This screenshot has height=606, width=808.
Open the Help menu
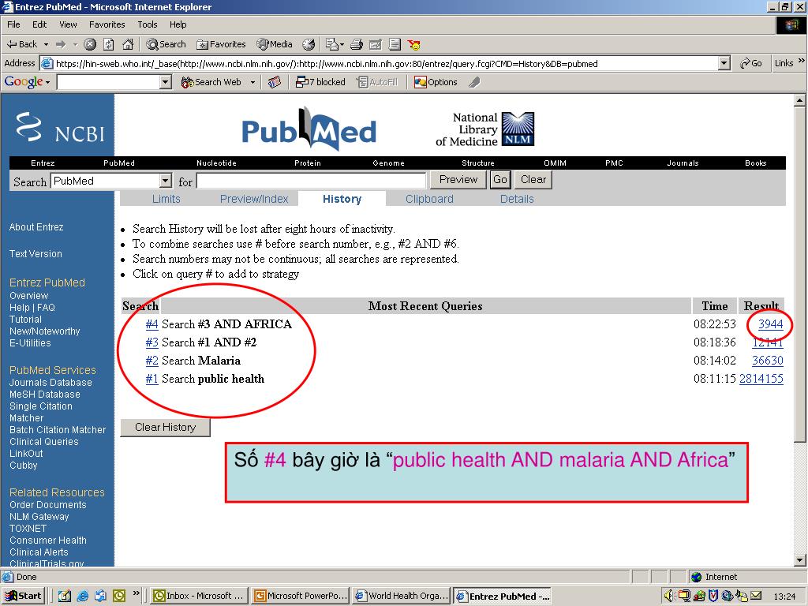click(x=178, y=24)
